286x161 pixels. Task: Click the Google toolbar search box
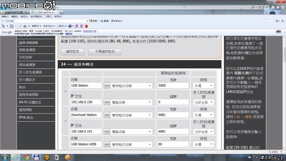51,21
